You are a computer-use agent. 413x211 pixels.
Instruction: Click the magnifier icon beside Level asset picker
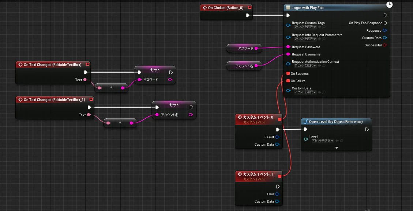coord(341,141)
